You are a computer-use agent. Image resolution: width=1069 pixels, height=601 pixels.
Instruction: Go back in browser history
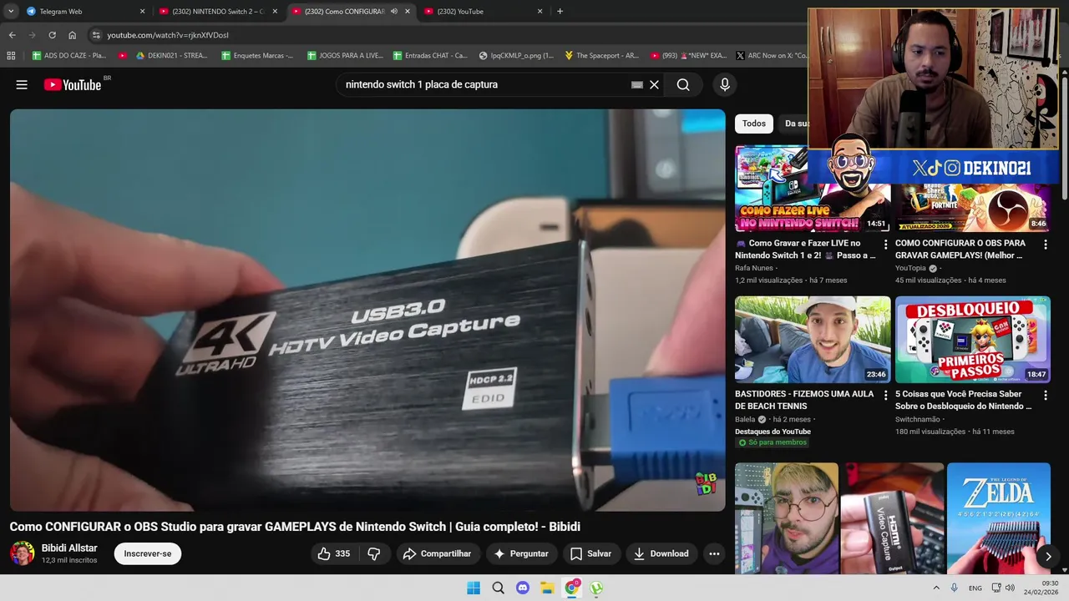tap(12, 35)
